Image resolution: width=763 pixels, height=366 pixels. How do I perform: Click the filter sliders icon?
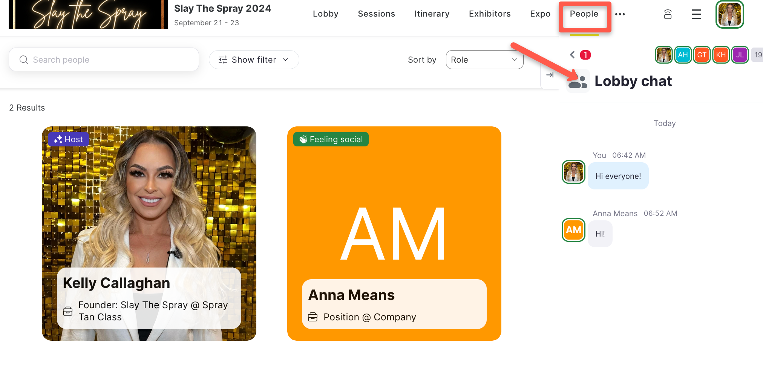point(223,60)
